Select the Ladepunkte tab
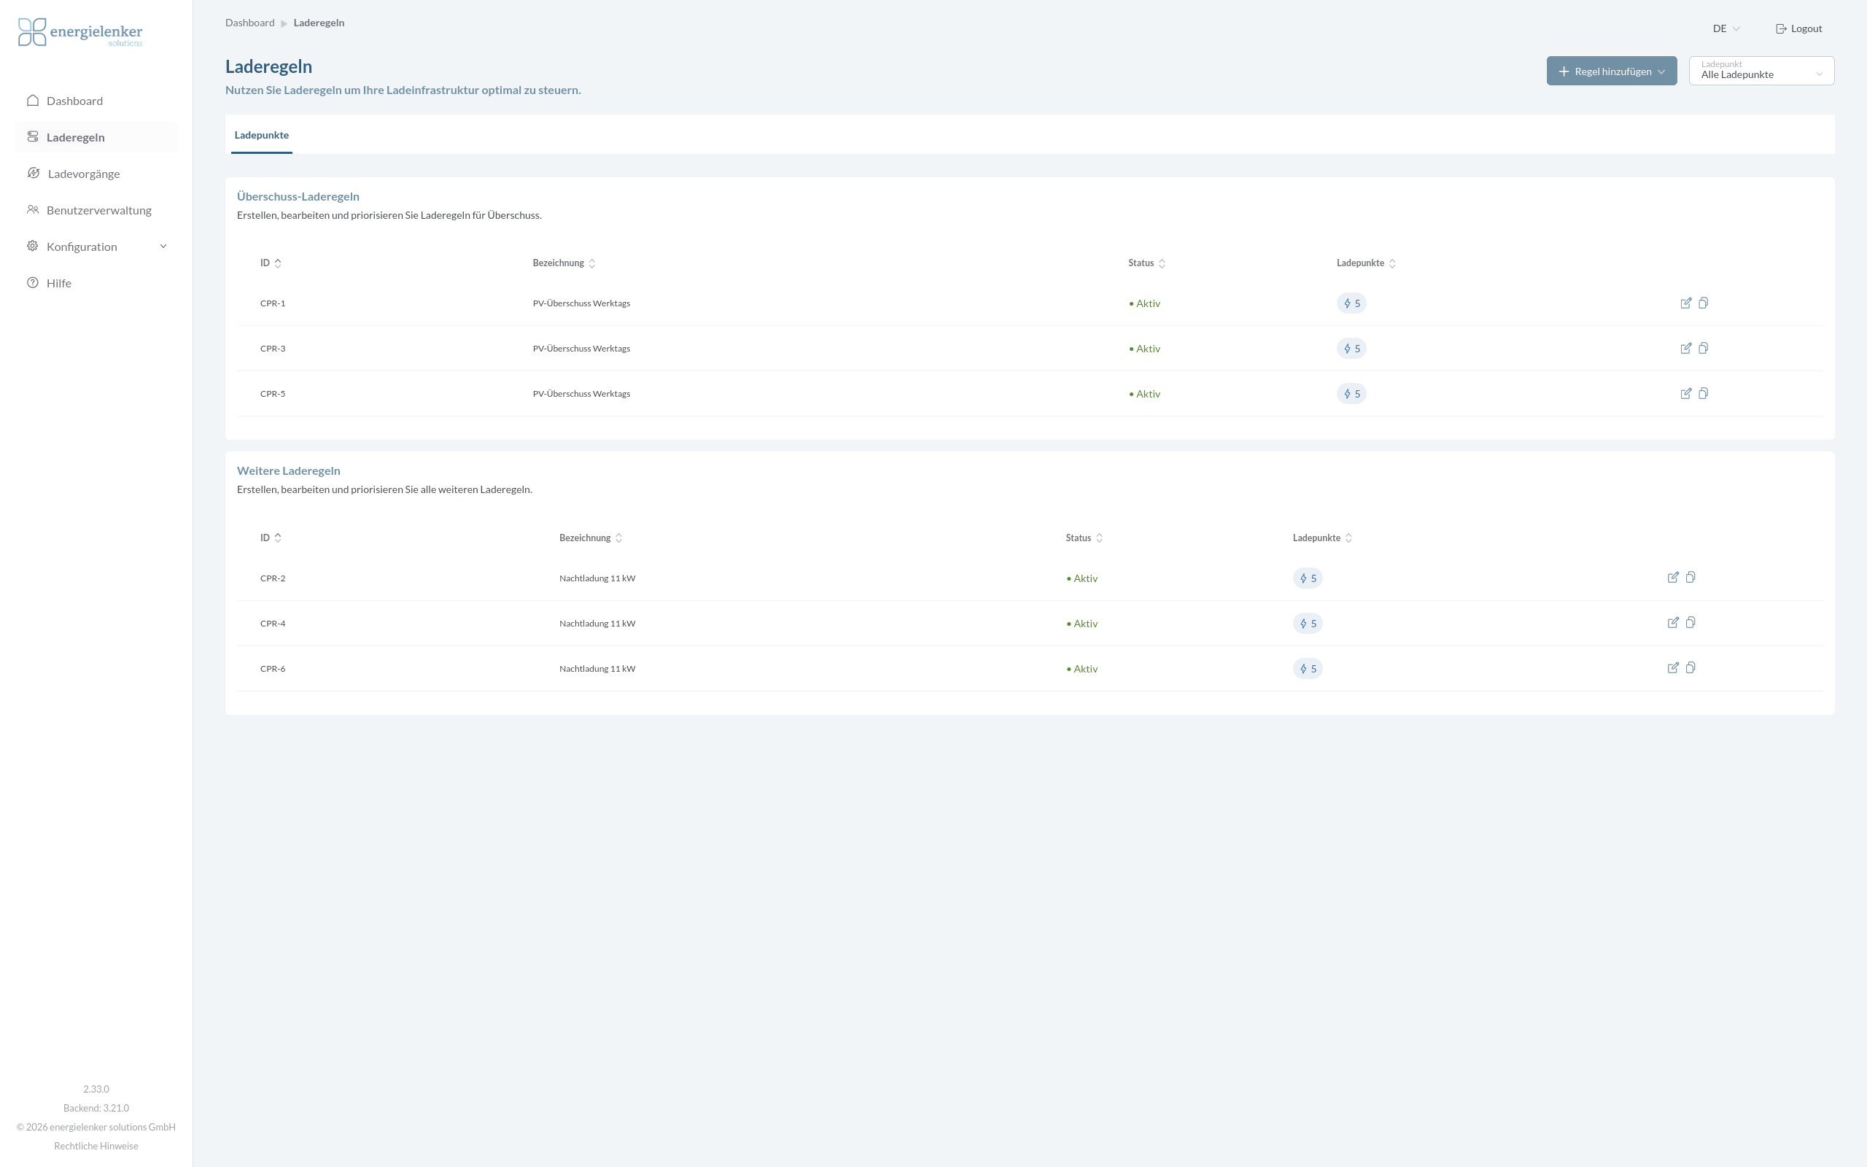 (262, 135)
